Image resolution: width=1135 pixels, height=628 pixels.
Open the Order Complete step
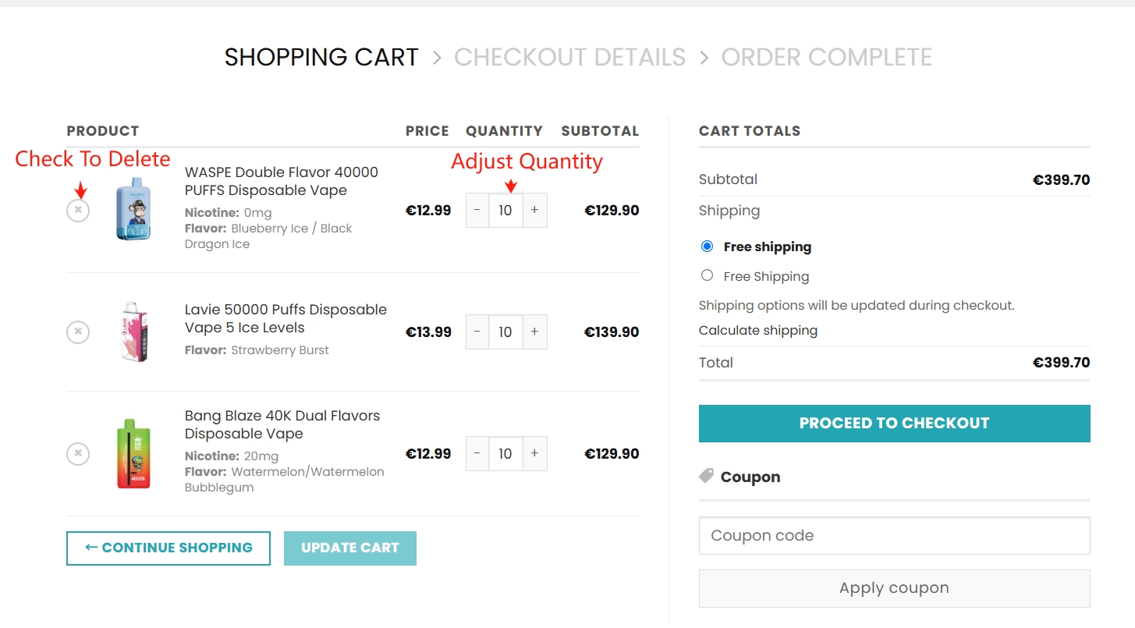[x=826, y=58]
